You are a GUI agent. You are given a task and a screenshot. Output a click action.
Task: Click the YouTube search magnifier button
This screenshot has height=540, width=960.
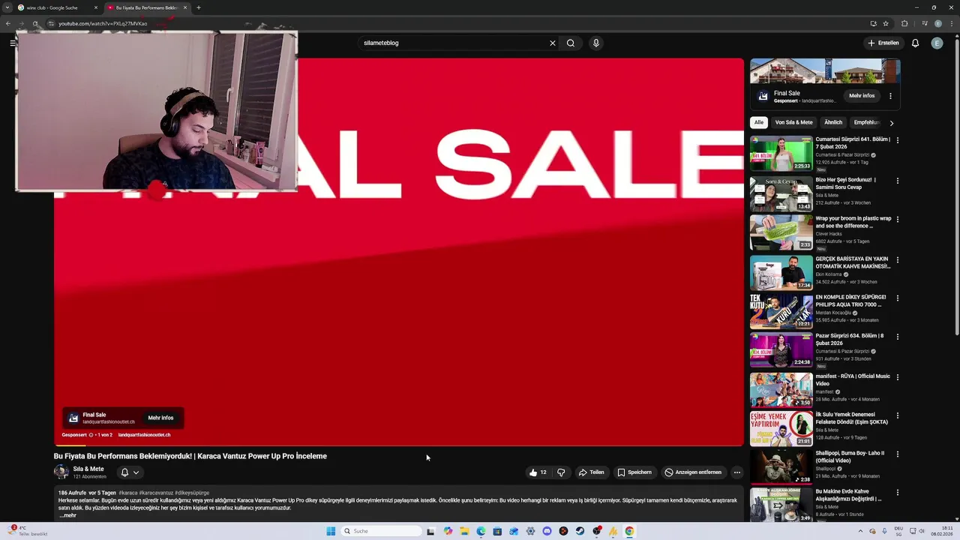571,43
